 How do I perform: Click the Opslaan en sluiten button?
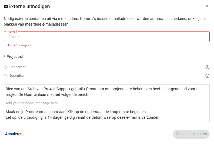point(191,134)
